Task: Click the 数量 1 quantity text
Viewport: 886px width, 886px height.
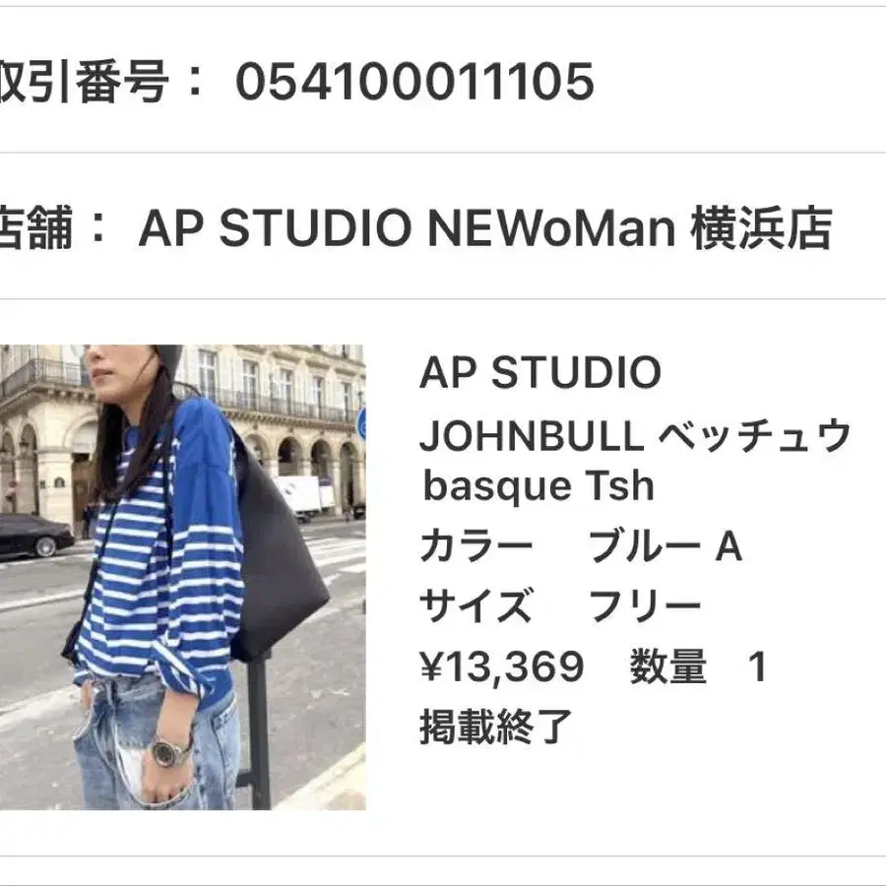Action: (x=698, y=666)
